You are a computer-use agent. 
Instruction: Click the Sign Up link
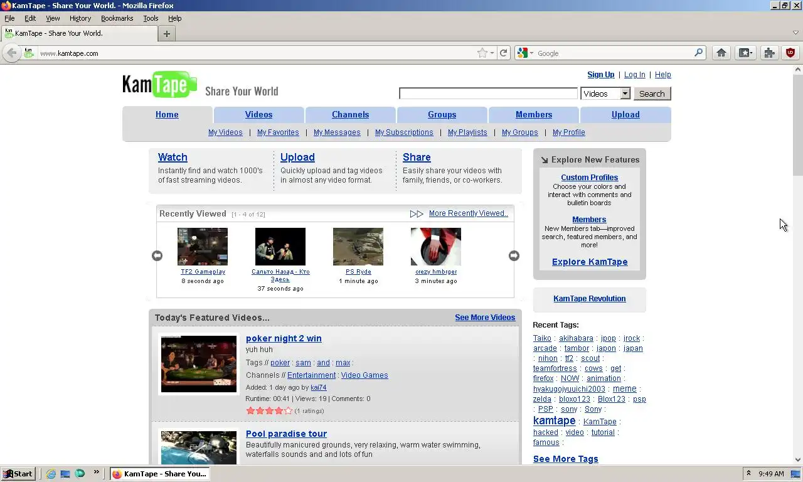tap(600, 75)
